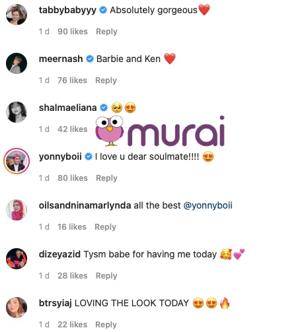Image resolution: width=306 pixels, height=332 pixels.
Task: View yonnyboii's story via ringed avatar
Action: [x=17, y=161]
